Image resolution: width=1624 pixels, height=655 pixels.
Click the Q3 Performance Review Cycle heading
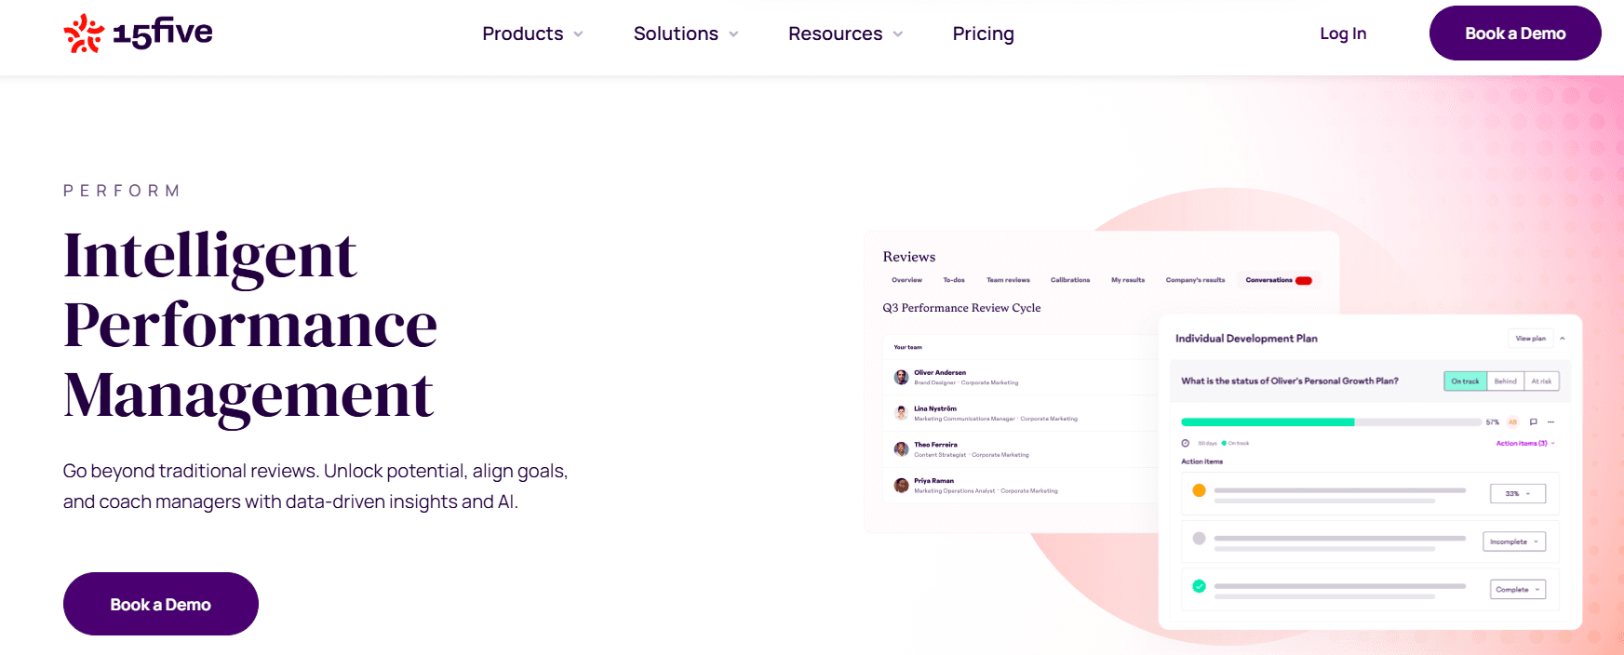point(961,308)
